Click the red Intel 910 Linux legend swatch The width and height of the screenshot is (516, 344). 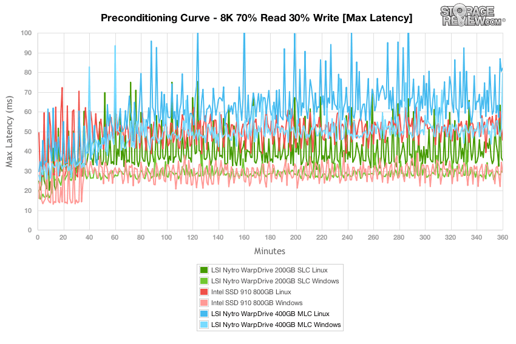point(204,292)
